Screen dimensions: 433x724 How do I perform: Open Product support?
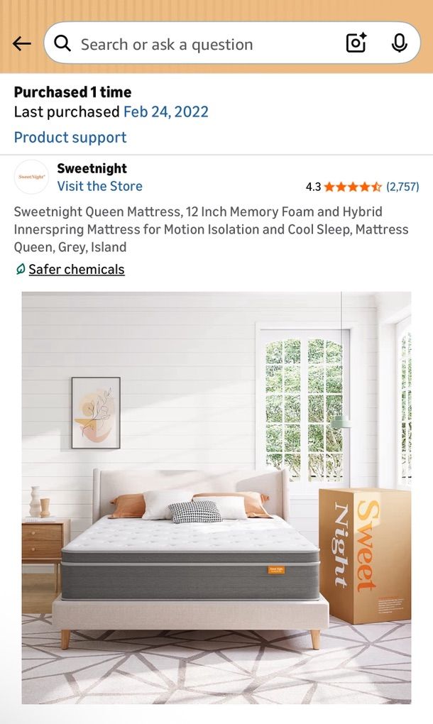(70, 137)
